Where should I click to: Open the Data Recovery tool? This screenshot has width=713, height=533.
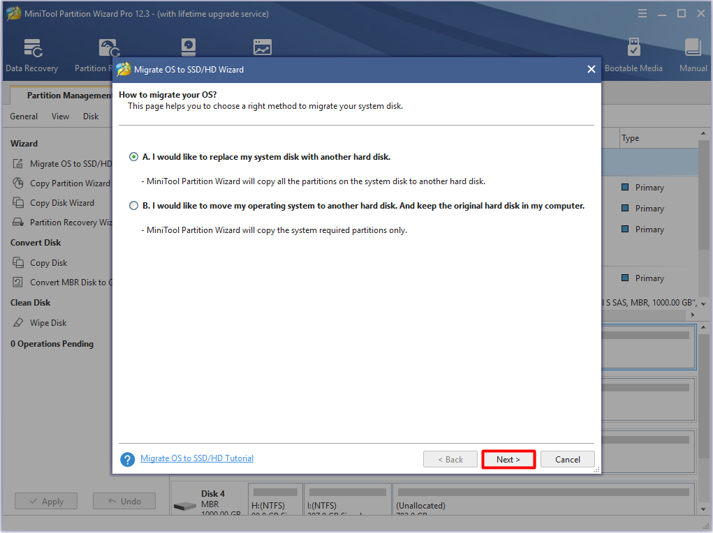pyautogui.click(x=32, y=55)
